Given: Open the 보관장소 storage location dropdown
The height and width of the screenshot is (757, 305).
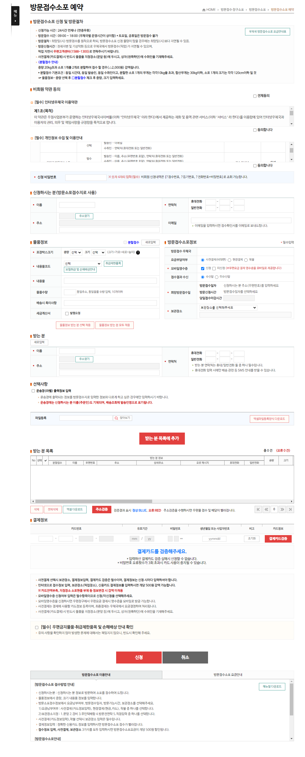Looking at the screenshot, I should point(228,308).
